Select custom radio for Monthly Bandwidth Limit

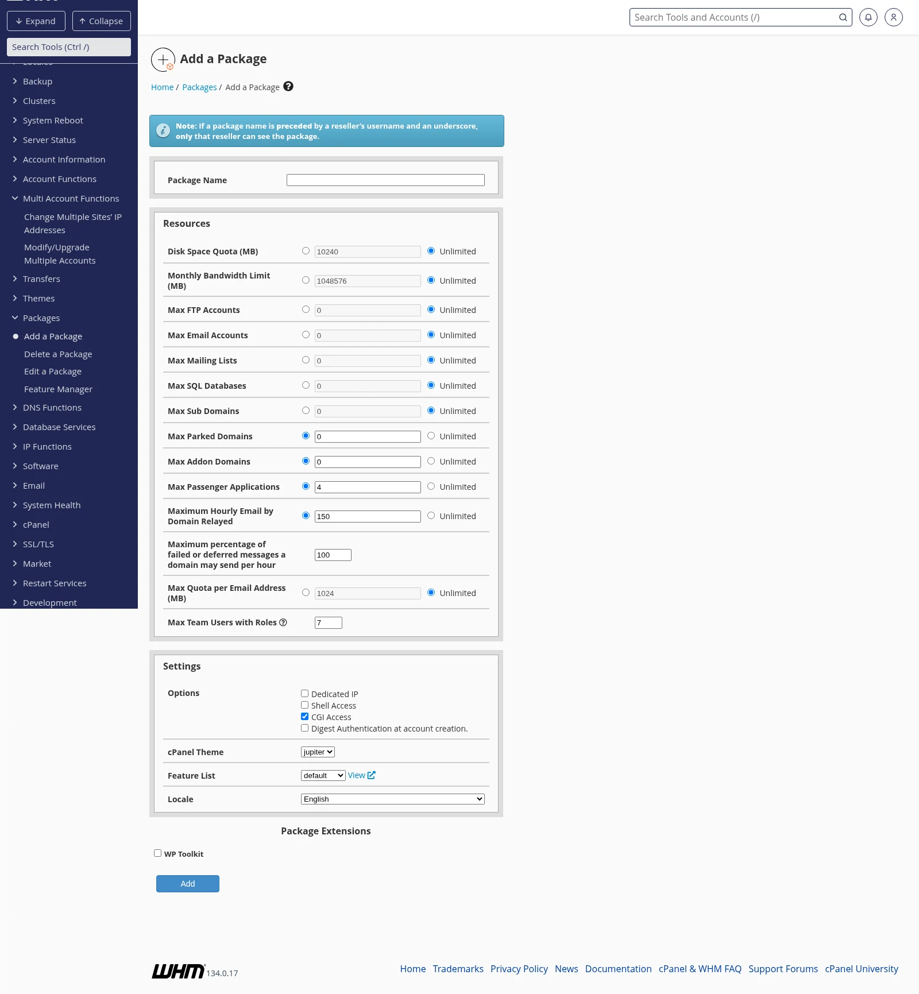[x=306, y=280]
